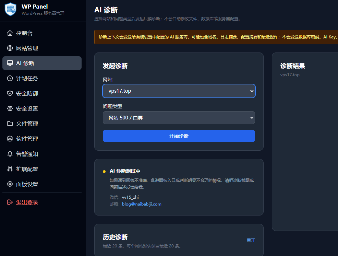338x256 pixels.
Task: Click the red logout arrow icon
Action: click(x=10, y=202)
